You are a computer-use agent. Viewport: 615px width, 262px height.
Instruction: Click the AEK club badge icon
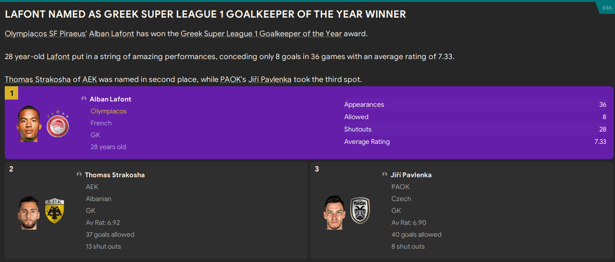54,211
